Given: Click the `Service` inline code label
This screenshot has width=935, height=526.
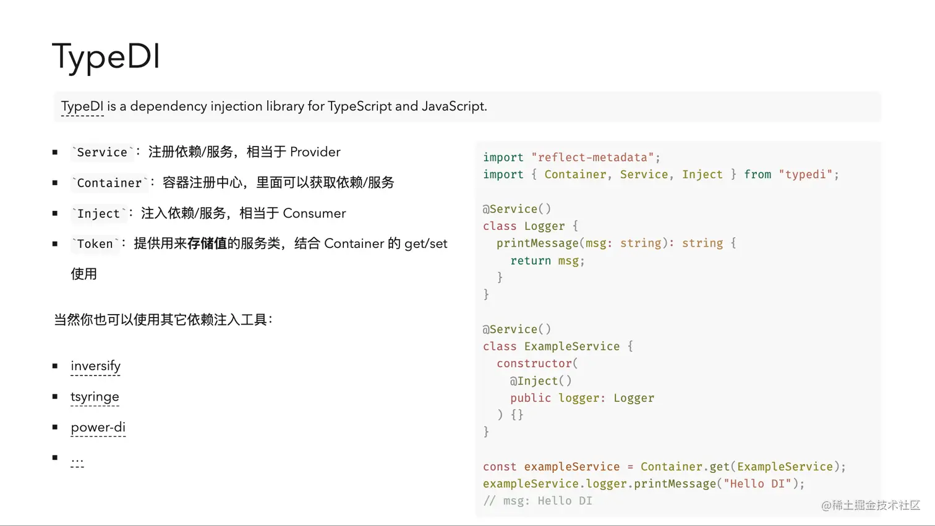Looking at the screenshot, I should coord(102,152).
